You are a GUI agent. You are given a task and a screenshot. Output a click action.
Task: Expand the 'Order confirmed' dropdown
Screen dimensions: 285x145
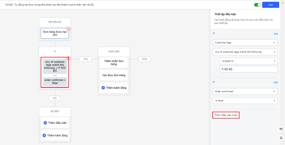[245, 91]
